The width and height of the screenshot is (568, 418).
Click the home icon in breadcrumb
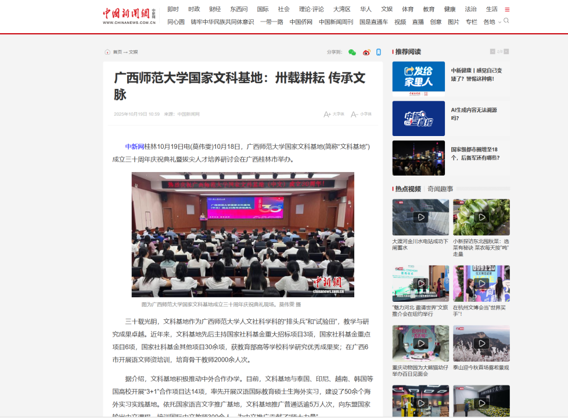coord(107,52)
